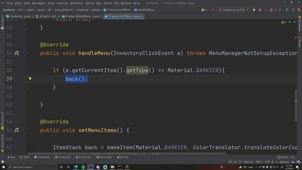
Task: Toggle fold end marker on line 42
Action: point(25,105)
